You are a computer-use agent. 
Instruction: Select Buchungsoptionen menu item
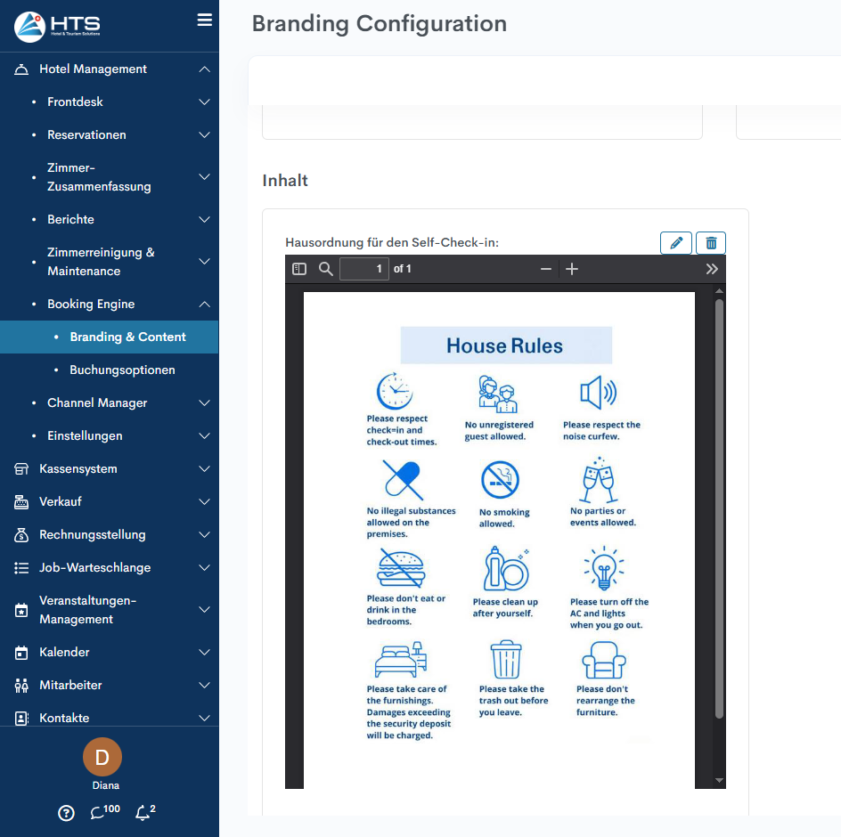pos(122,370)
